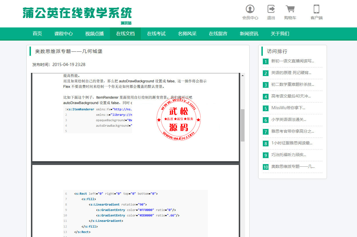Click the article title 奥数思维派专题——几何城堡
Screen dimensions: 357x237
(x=69, y=51)
